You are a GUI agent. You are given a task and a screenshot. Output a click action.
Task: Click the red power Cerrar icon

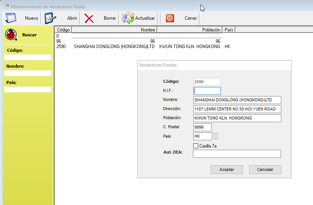pyautogui.click(x=170, y=18)
